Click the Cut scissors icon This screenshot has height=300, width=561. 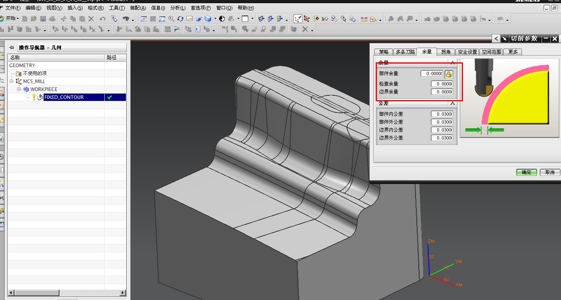pyautogui.click(x=64, y=19)
